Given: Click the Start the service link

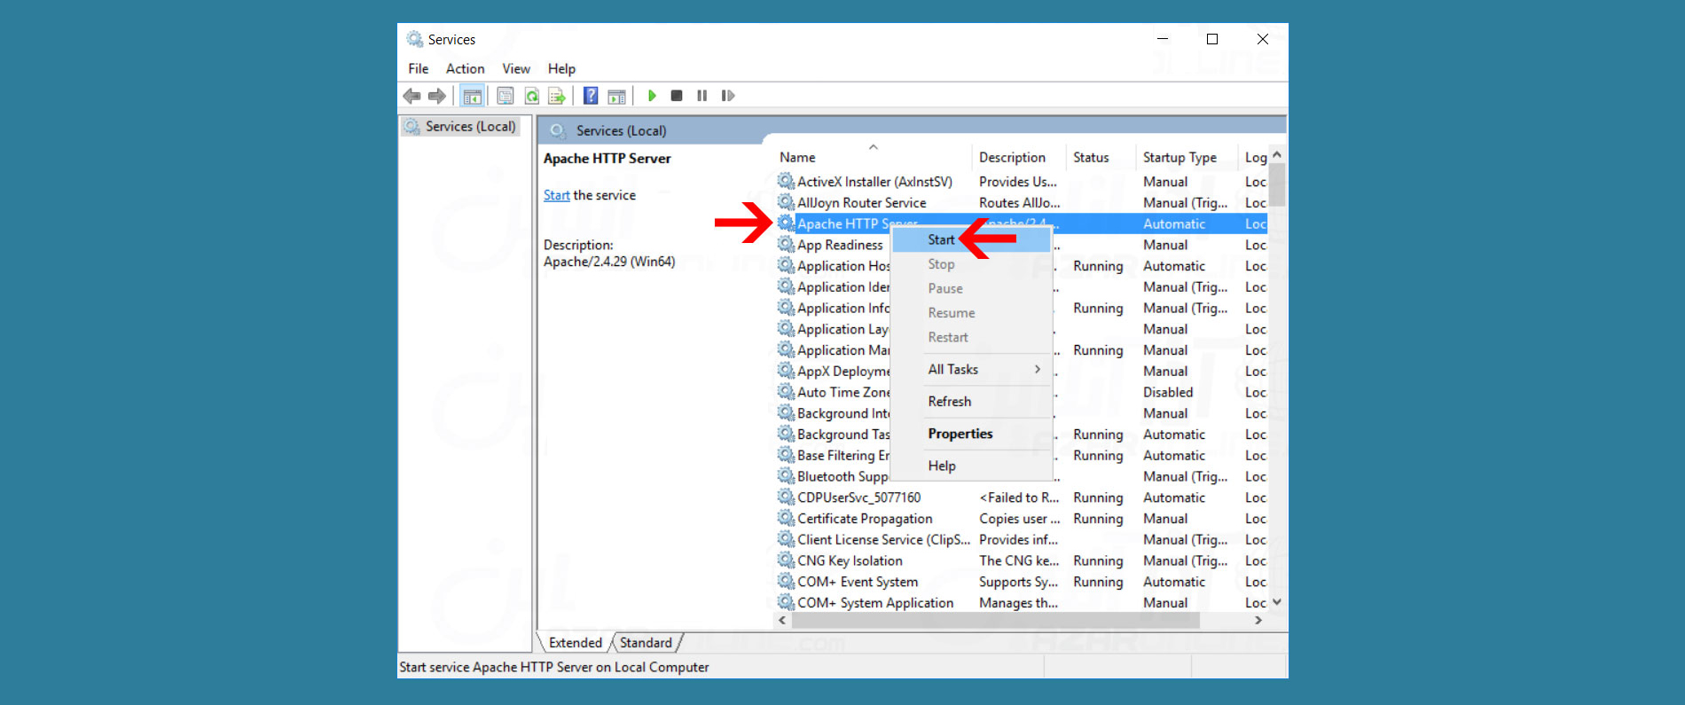Looking at the screenshot, I should [x=557, y=195].
